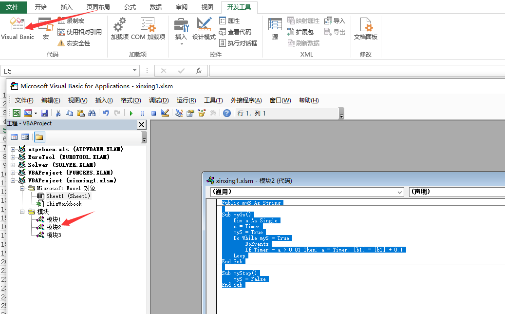Expand the VBAProject (FUNCRES.XLAM) node
Image resolution: width=505 pixels, height=314 pixels.
pos(13,173)
